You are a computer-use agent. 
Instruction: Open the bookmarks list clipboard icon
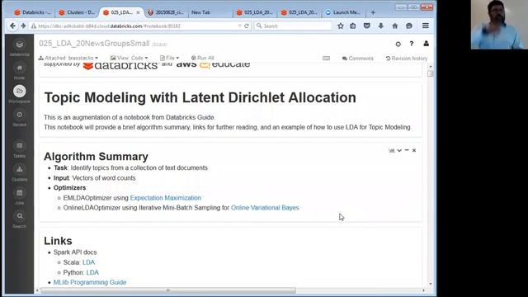[x=353, y=26]
